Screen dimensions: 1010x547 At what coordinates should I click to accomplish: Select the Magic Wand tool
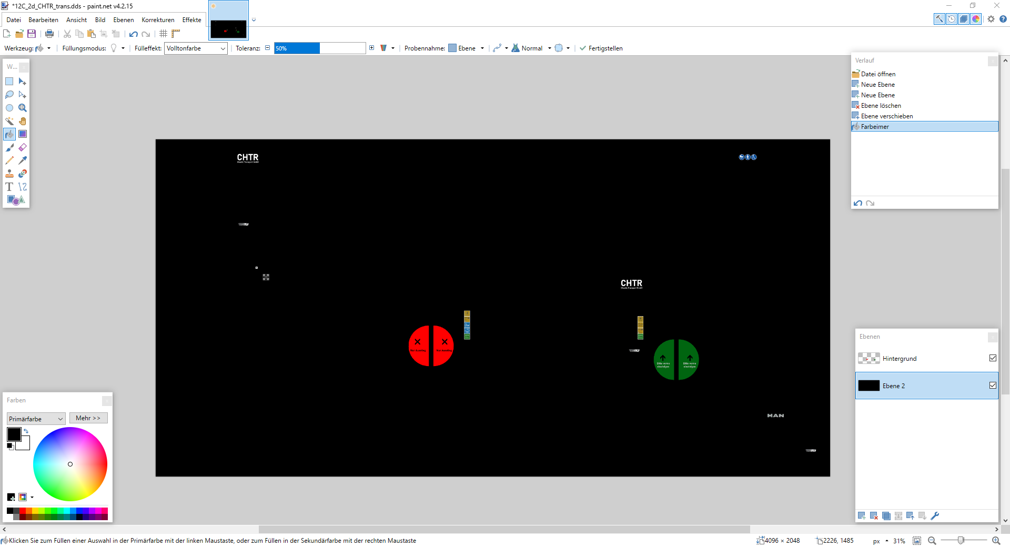pyautogui.click(x=9, y=121)
